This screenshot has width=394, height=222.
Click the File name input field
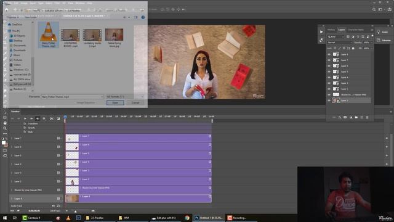click(72, 97)
